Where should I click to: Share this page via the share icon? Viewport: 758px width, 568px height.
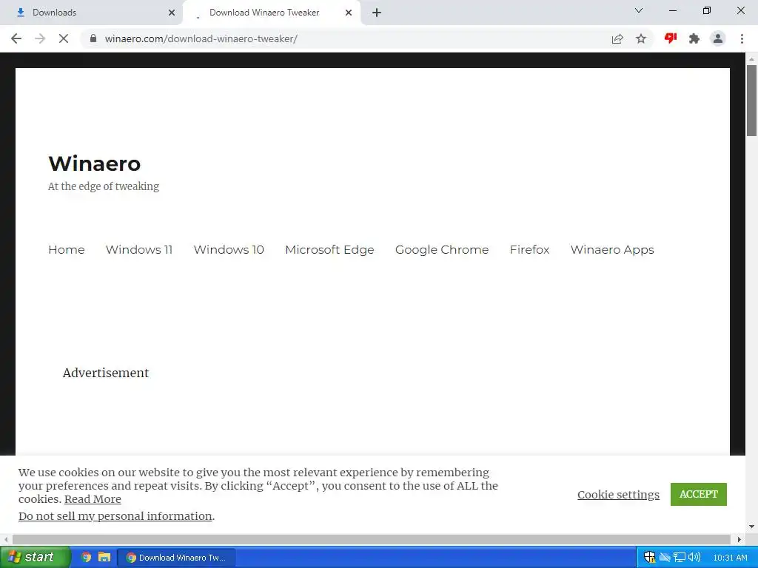click(617, 38)
